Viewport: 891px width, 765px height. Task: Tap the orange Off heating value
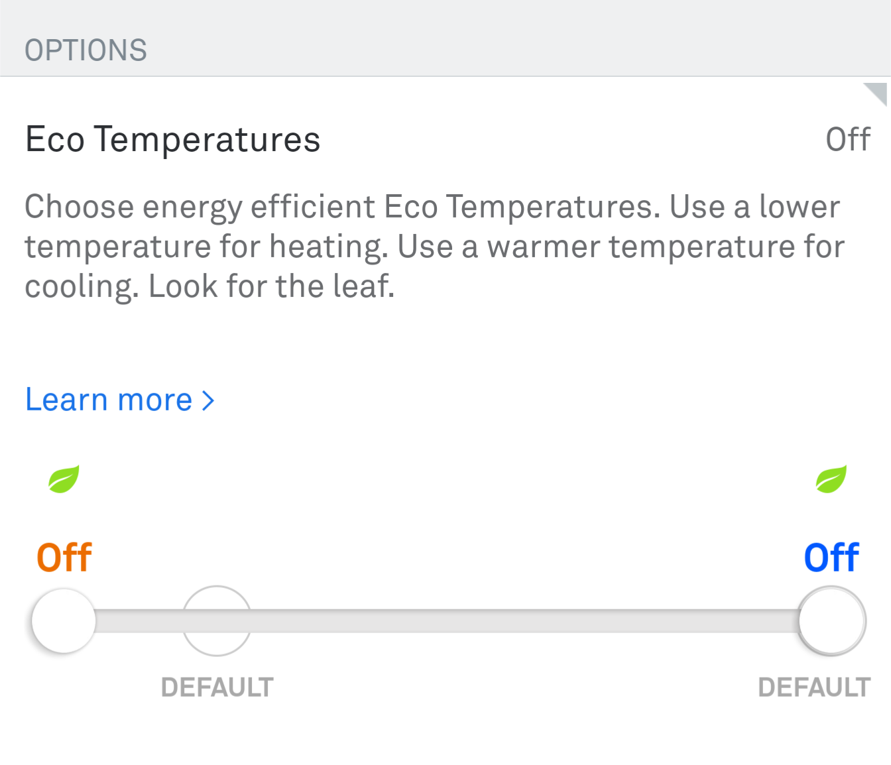point(64,558)
